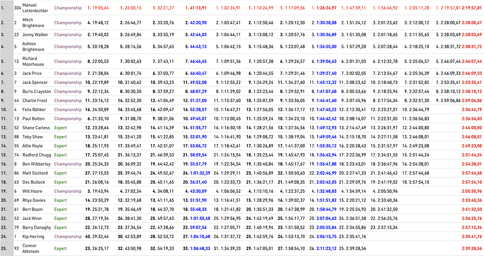
Task: Click Connor Atkinson's red time 2:39:28,56
Action: (471, 249)
